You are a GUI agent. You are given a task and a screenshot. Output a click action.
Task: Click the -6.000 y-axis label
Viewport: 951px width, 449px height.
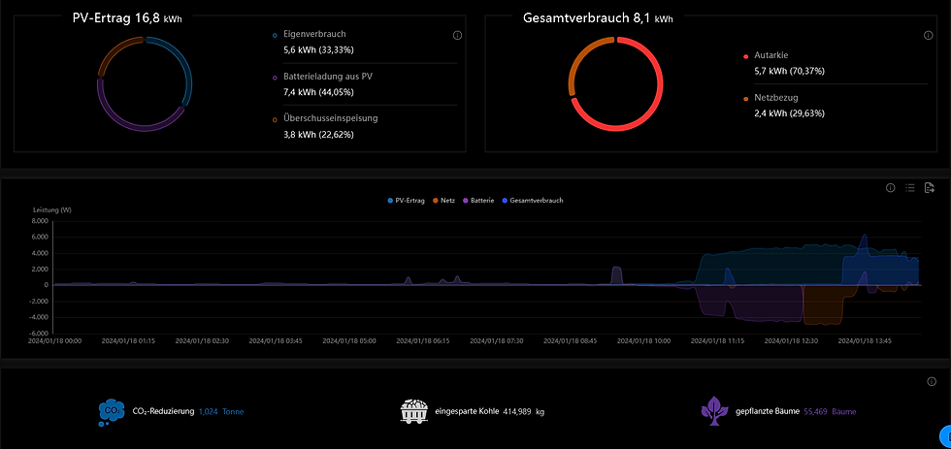click(38, 334)
